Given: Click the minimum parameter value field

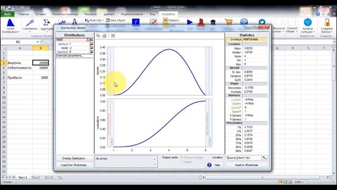Looking at the screenshot, I should point(78,44).
